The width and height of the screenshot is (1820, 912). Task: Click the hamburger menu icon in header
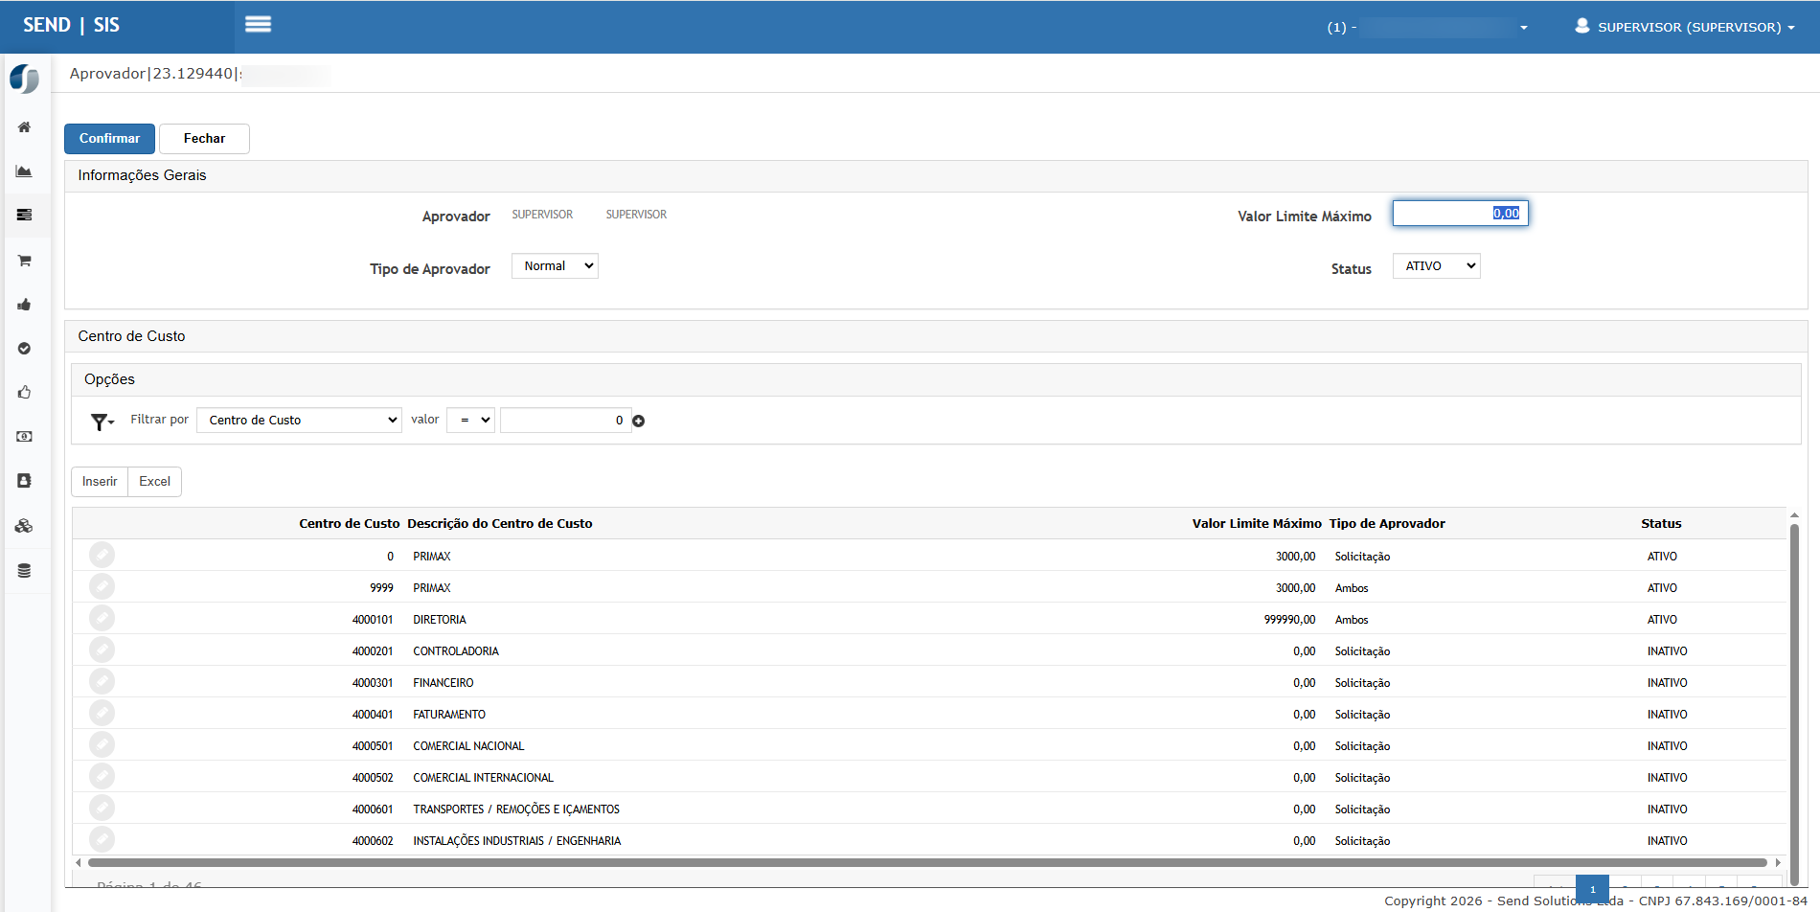[x=258, y=25]
